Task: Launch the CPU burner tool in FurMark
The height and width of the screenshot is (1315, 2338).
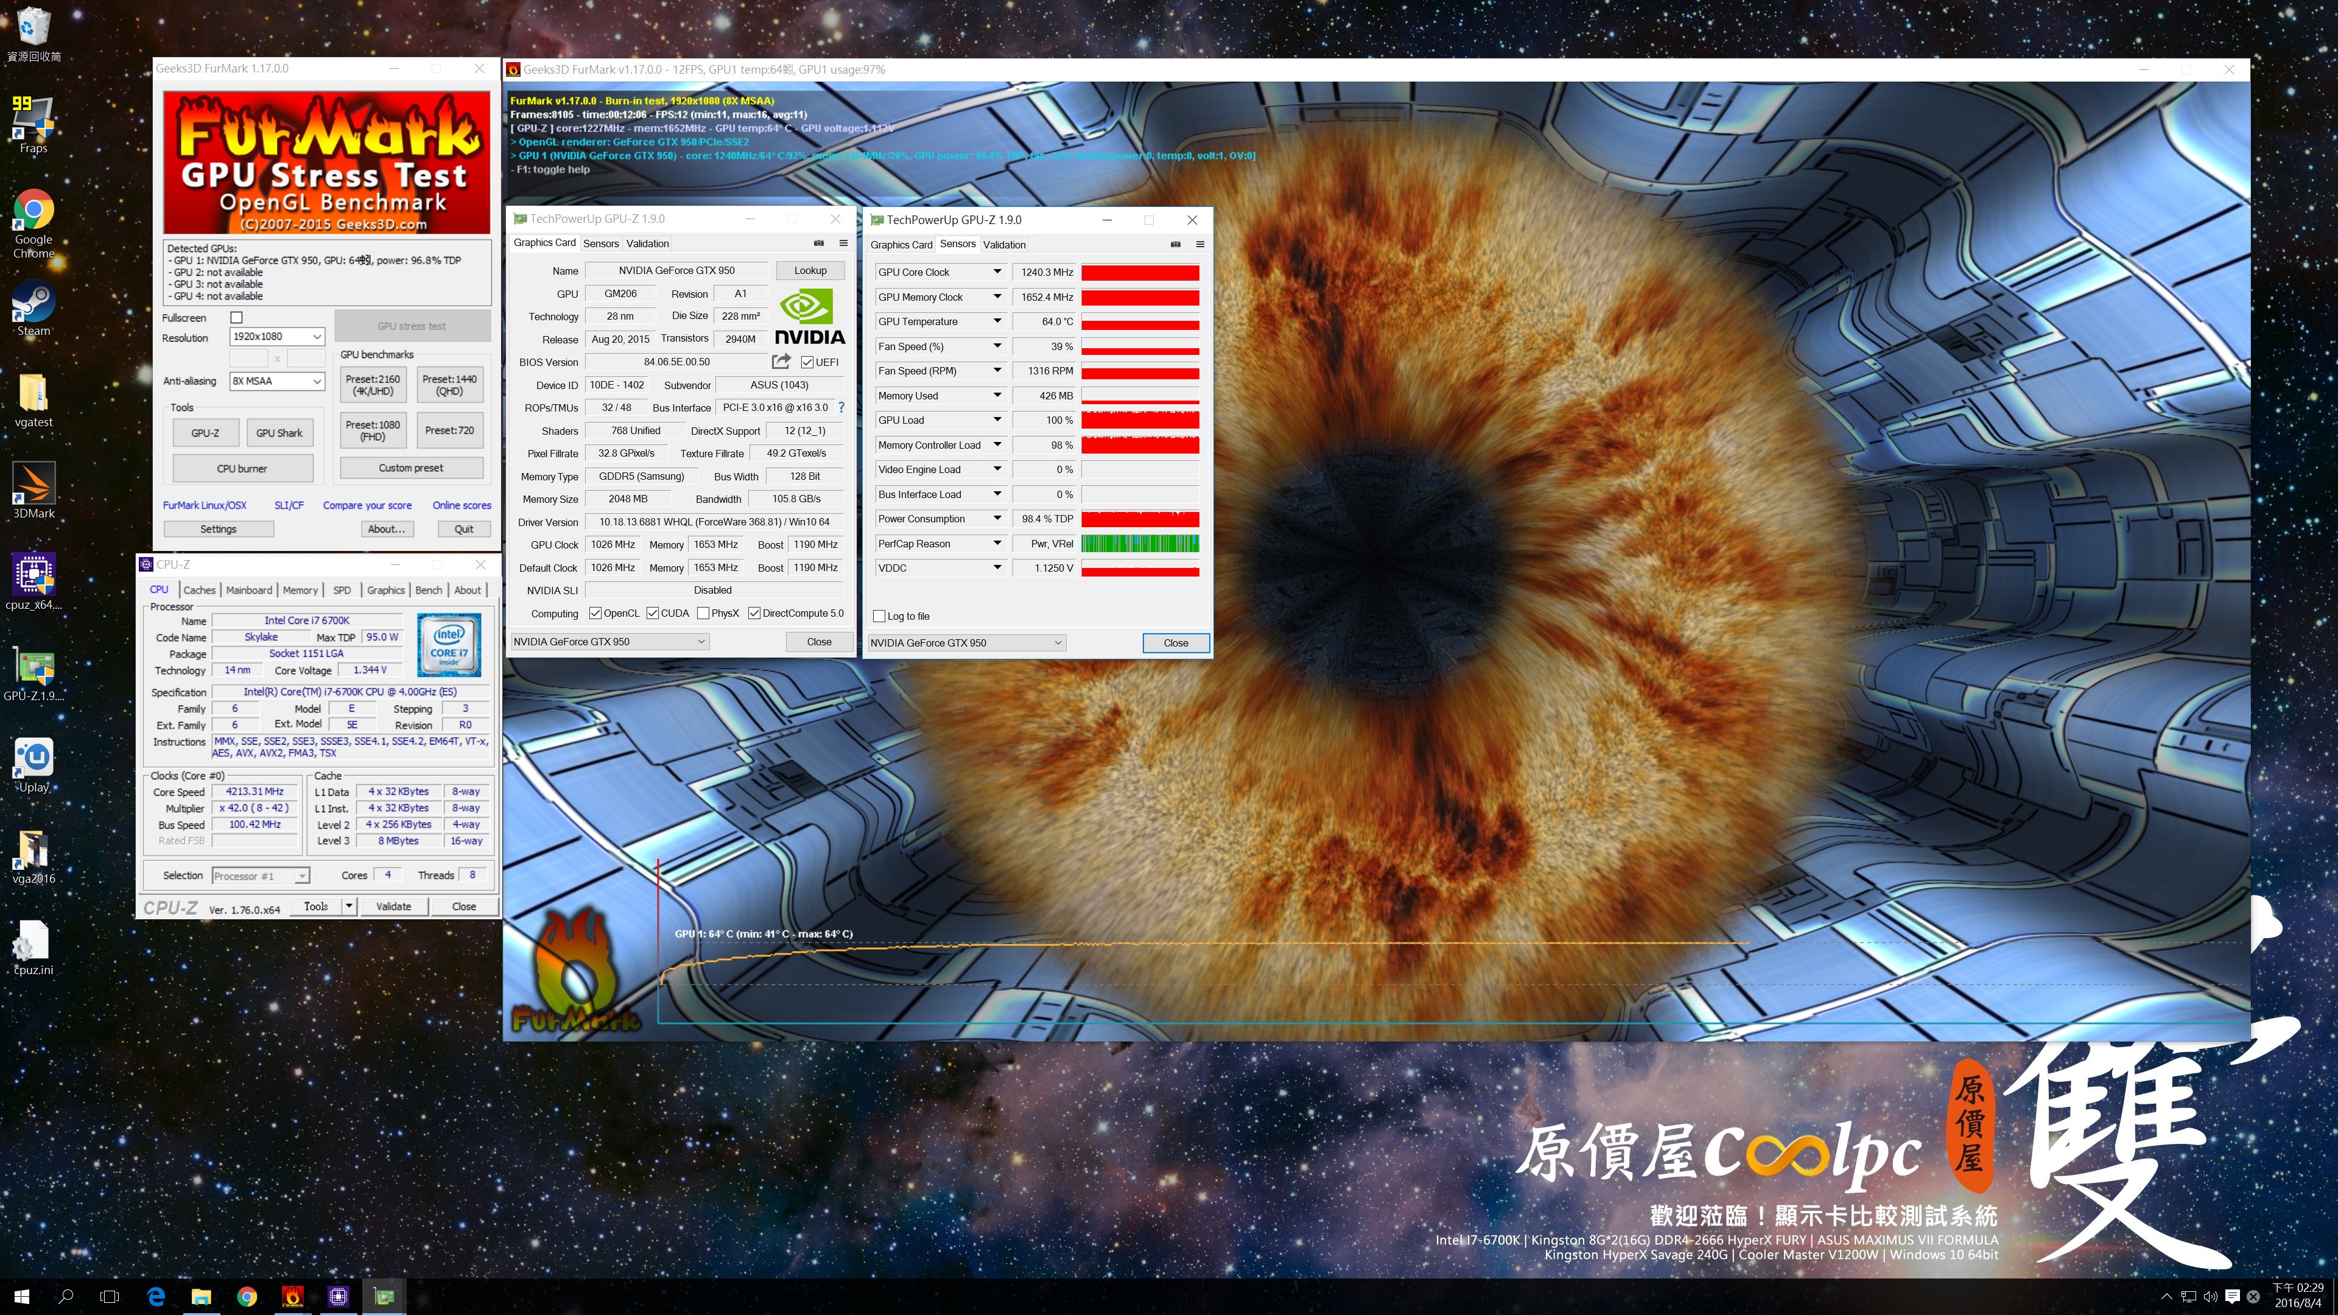Action: click(242, 468)
